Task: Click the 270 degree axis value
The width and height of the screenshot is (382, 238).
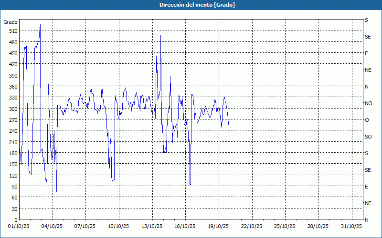Action: (x=12, y=120)
